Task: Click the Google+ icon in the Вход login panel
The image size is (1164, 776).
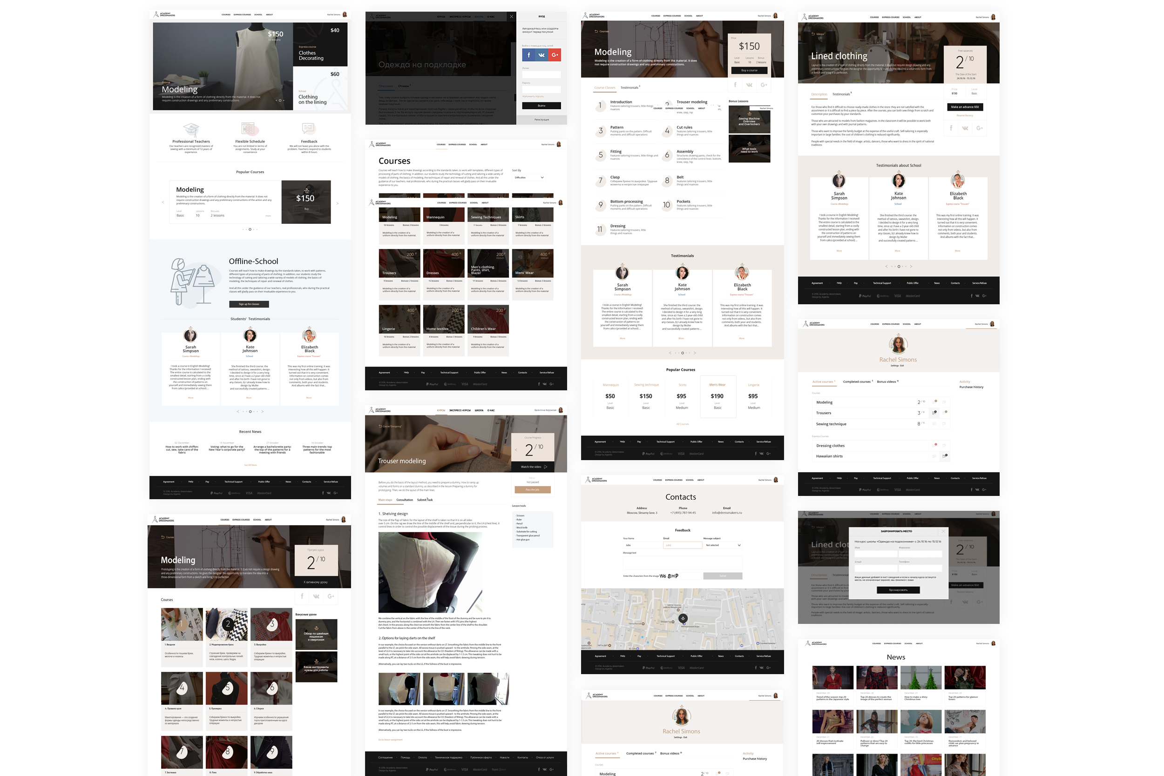Action: (x=555, y=55)
